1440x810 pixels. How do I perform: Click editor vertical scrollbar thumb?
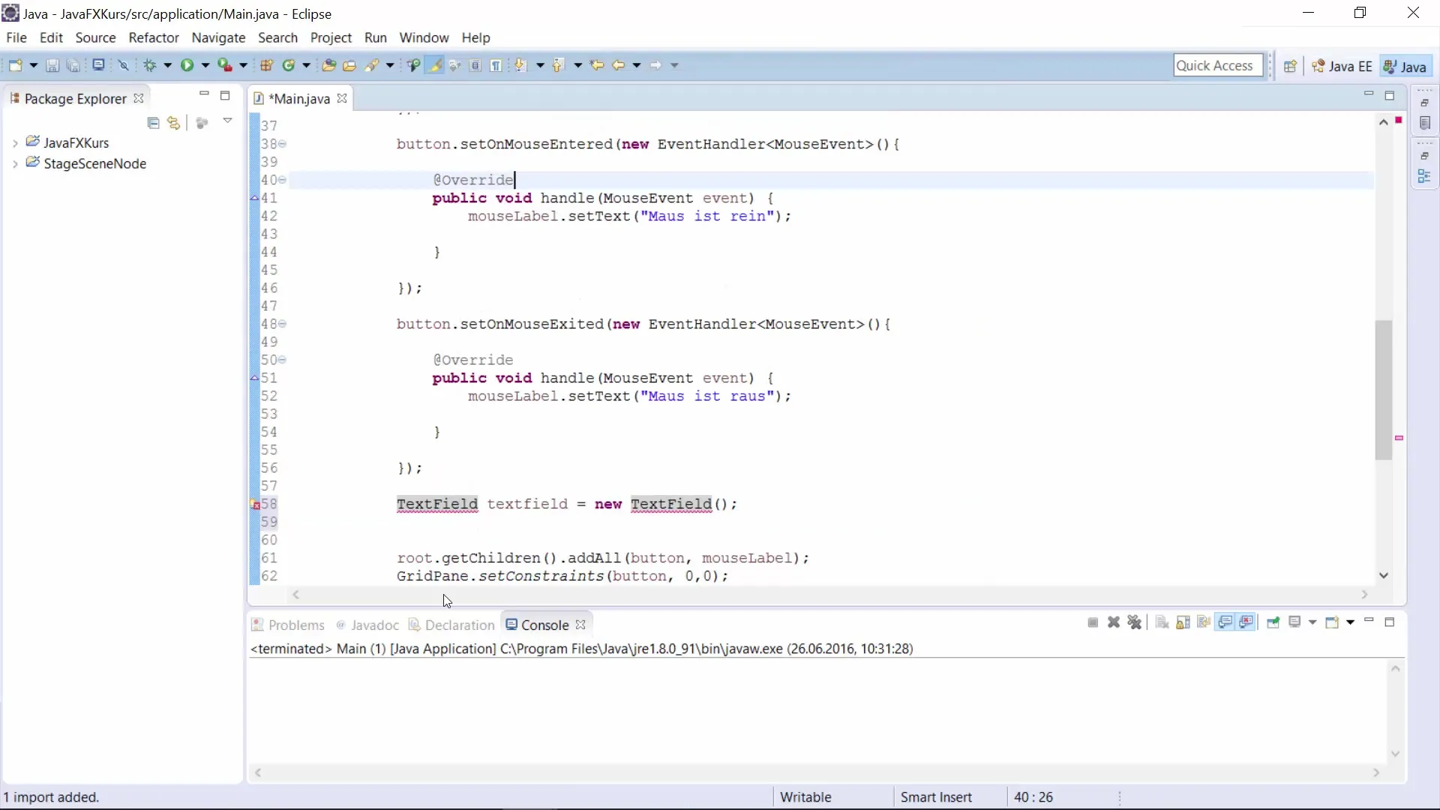1384,389
